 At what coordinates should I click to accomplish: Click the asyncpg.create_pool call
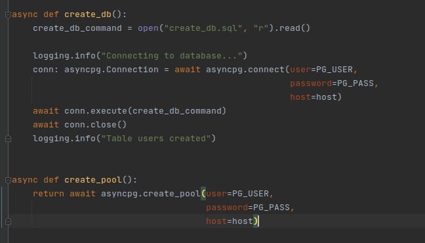(150, 194)
